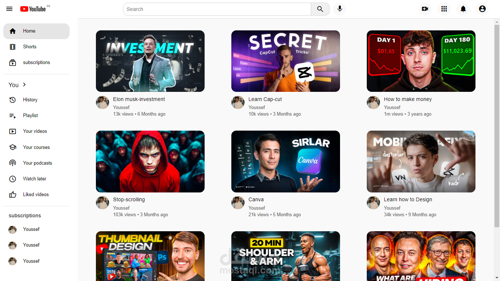Image resolution: width=500 pixels, height=281 pixels.
Task: Click channel avatar beside How to make money
Action: [373, 102]
